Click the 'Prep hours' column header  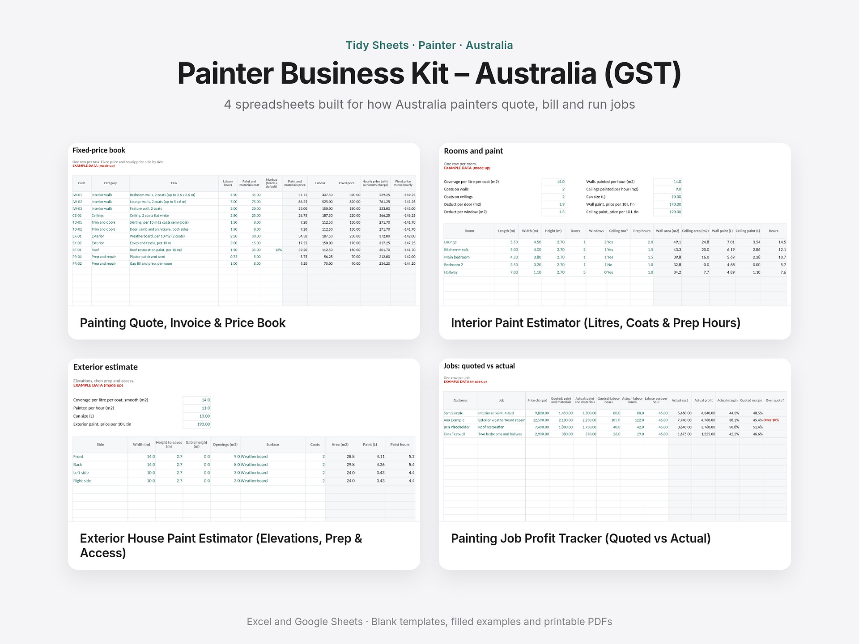pyautogui.click(x=642, y=231)
